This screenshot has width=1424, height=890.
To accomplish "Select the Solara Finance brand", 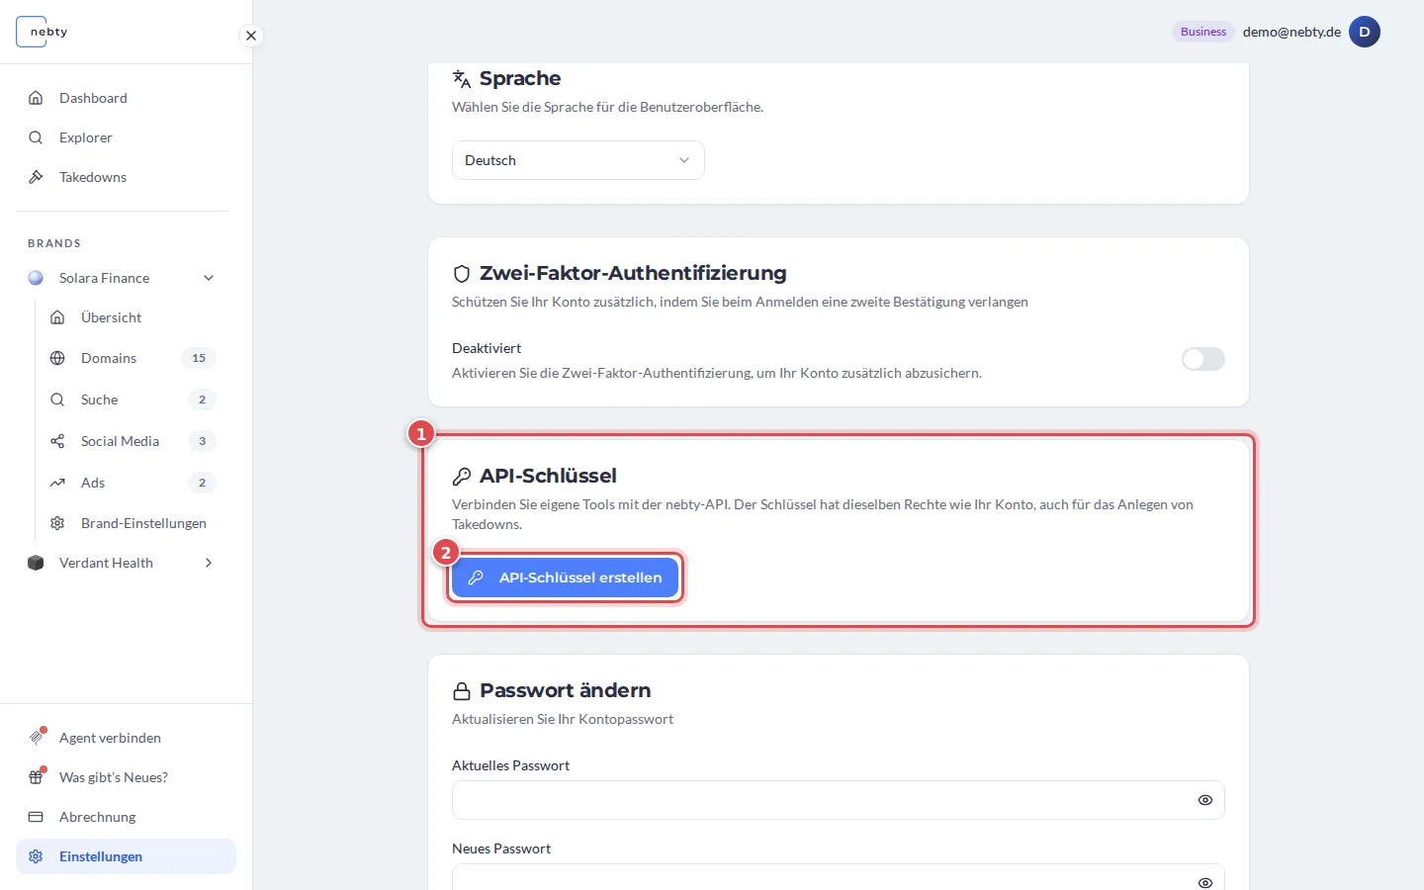I will click(x=104, y=278).
